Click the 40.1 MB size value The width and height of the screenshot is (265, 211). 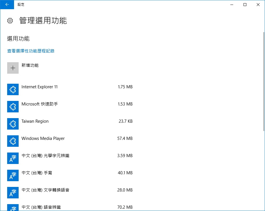pos(125,173)
